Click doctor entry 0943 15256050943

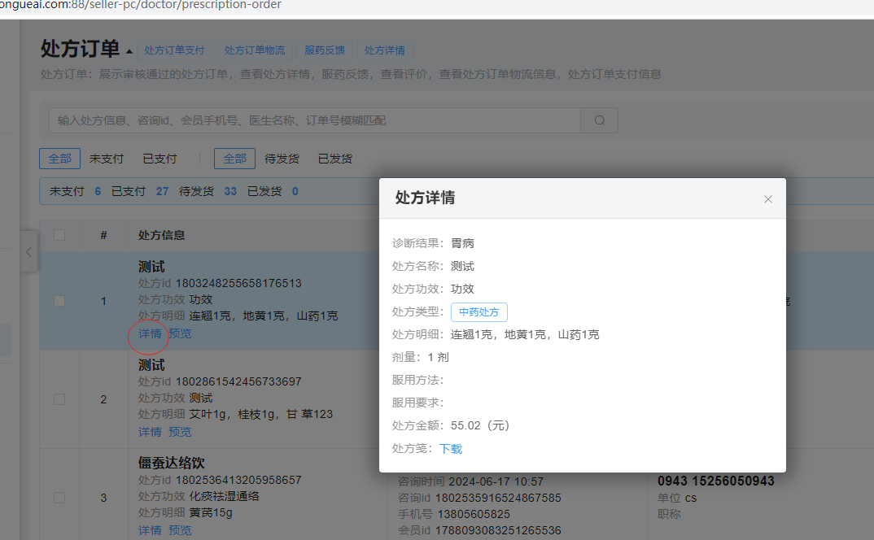715,481
